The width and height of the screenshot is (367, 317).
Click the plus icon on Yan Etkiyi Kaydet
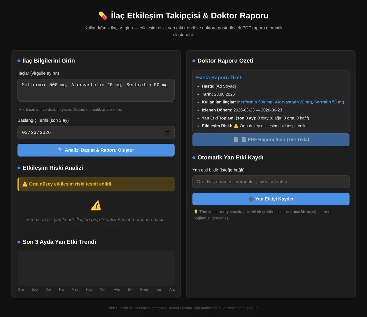click(x=251, y=199)
